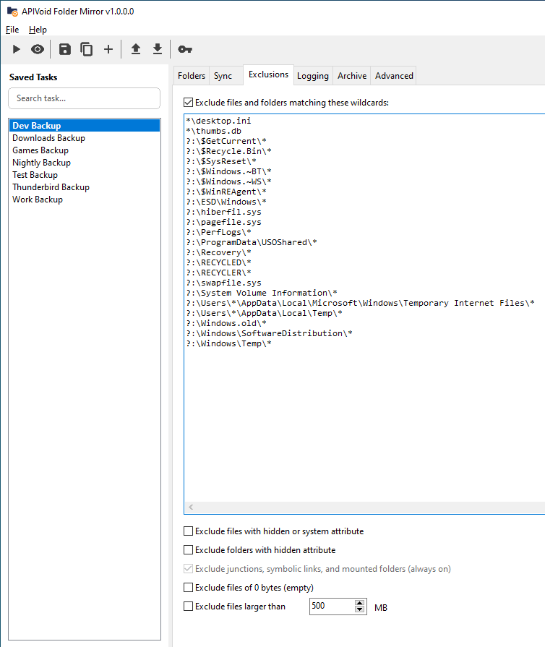Select the Nightly Backup task

tap(85, 163)
